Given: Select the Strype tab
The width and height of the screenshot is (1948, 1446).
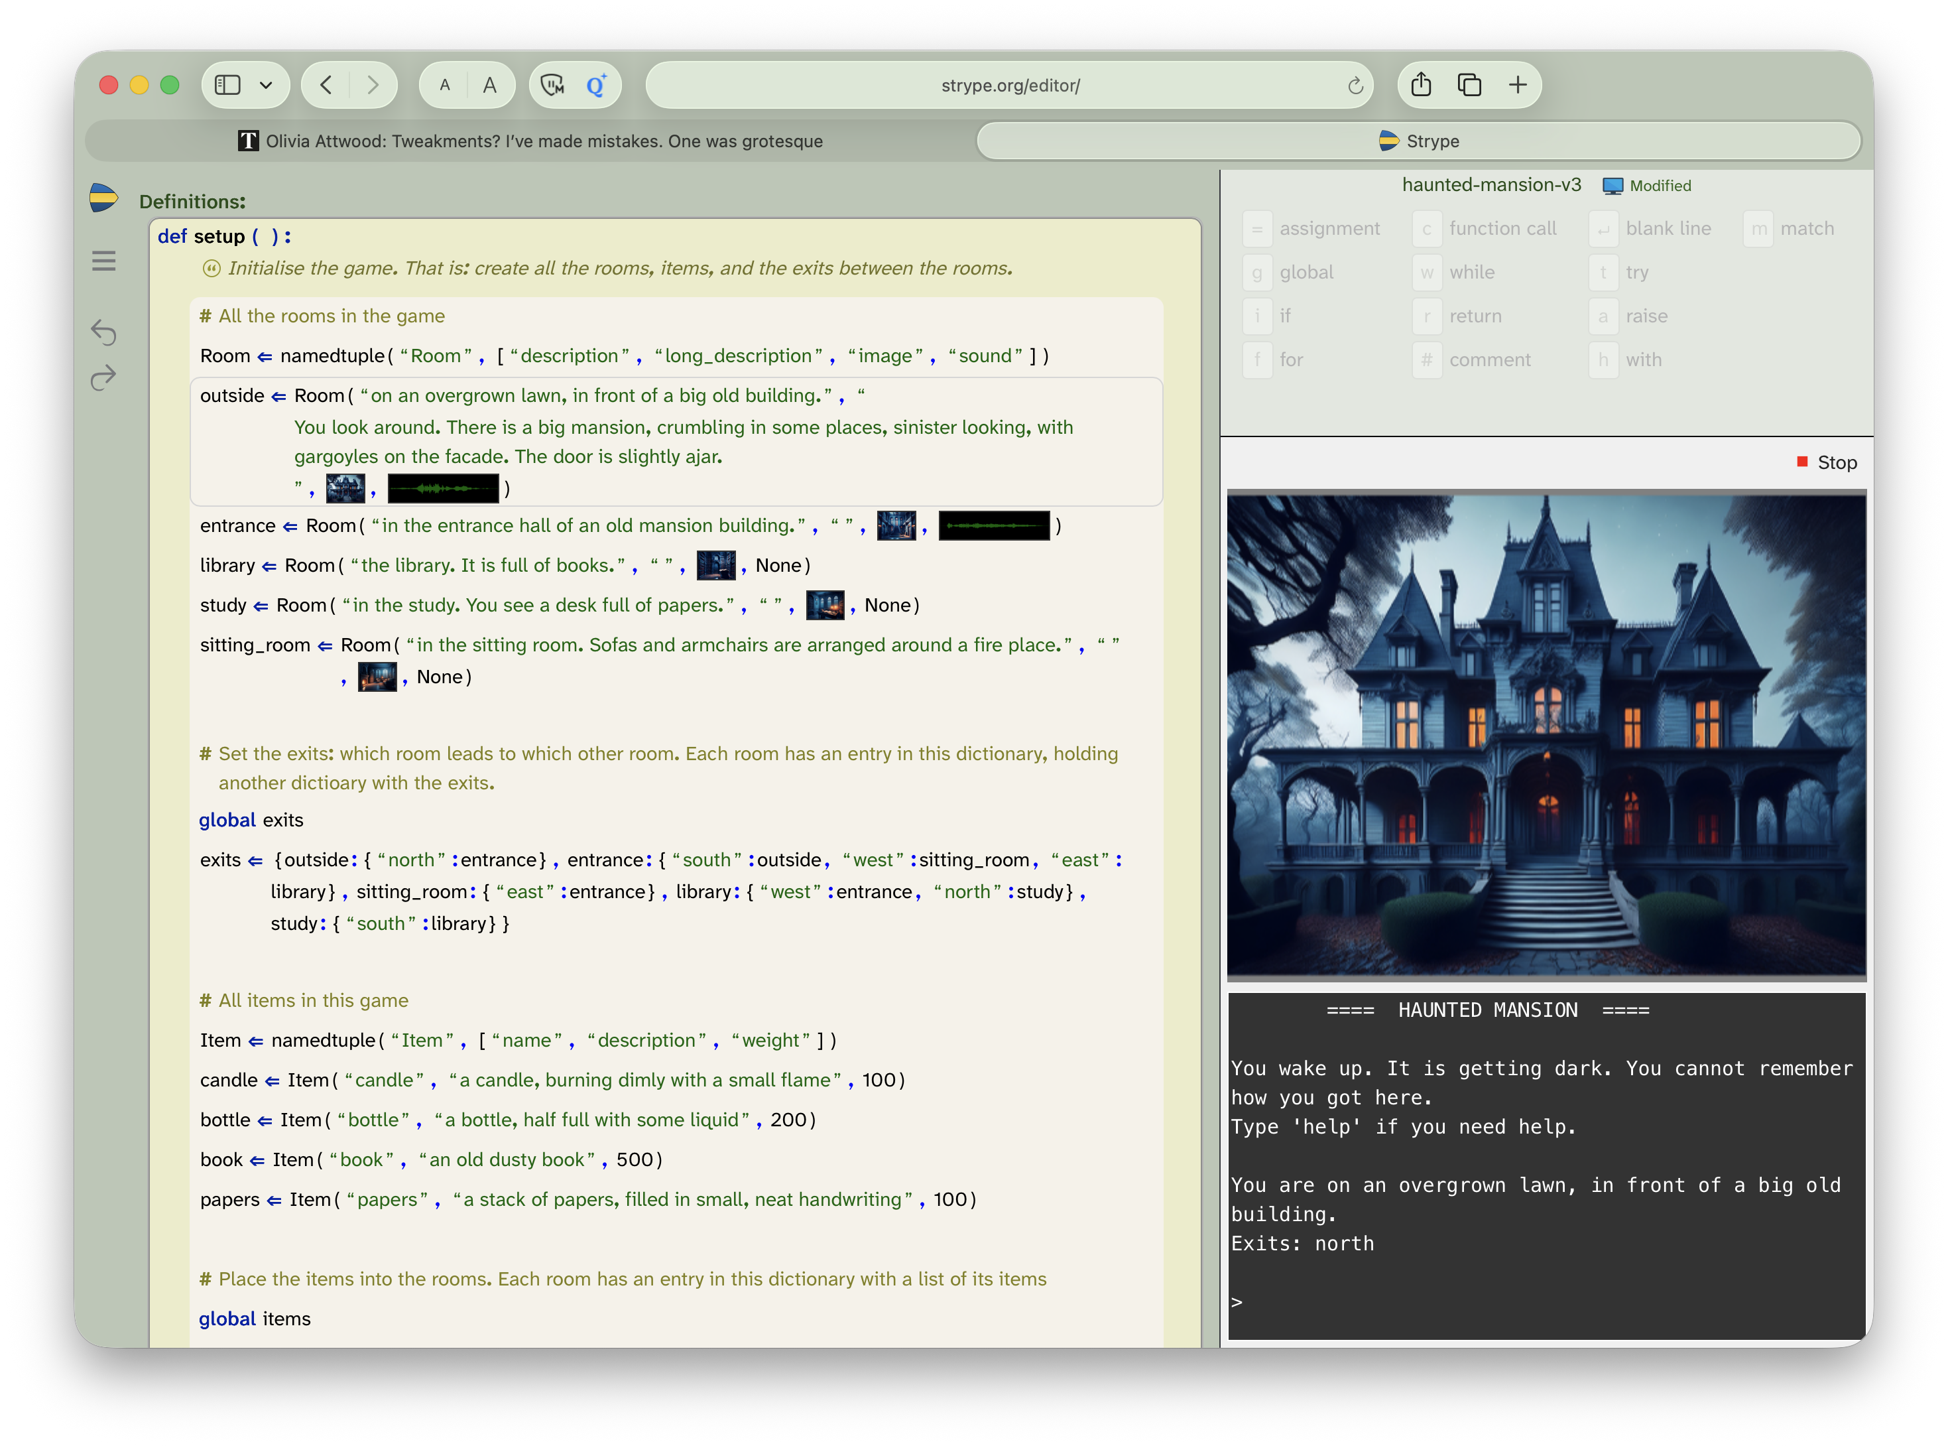Looking at the screenshot, I should (1418, 141).
